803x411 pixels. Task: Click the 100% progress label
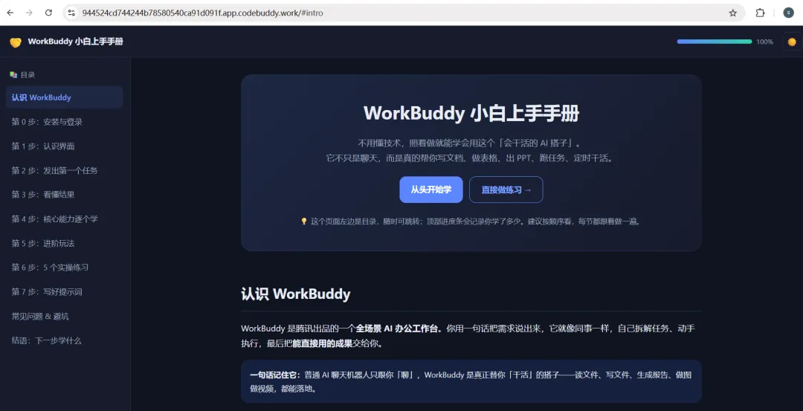click(764, 42)
